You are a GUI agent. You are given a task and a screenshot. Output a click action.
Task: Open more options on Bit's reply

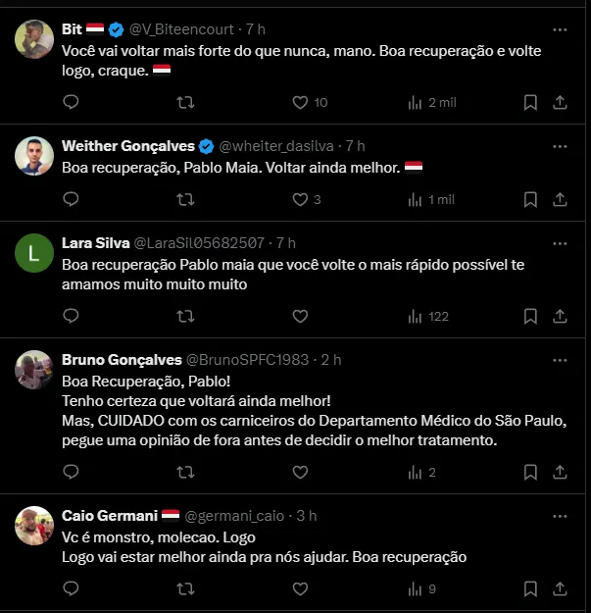[560, 28]
